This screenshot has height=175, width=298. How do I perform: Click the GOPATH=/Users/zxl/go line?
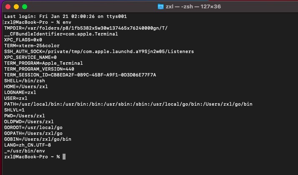(x=33, y=133)
